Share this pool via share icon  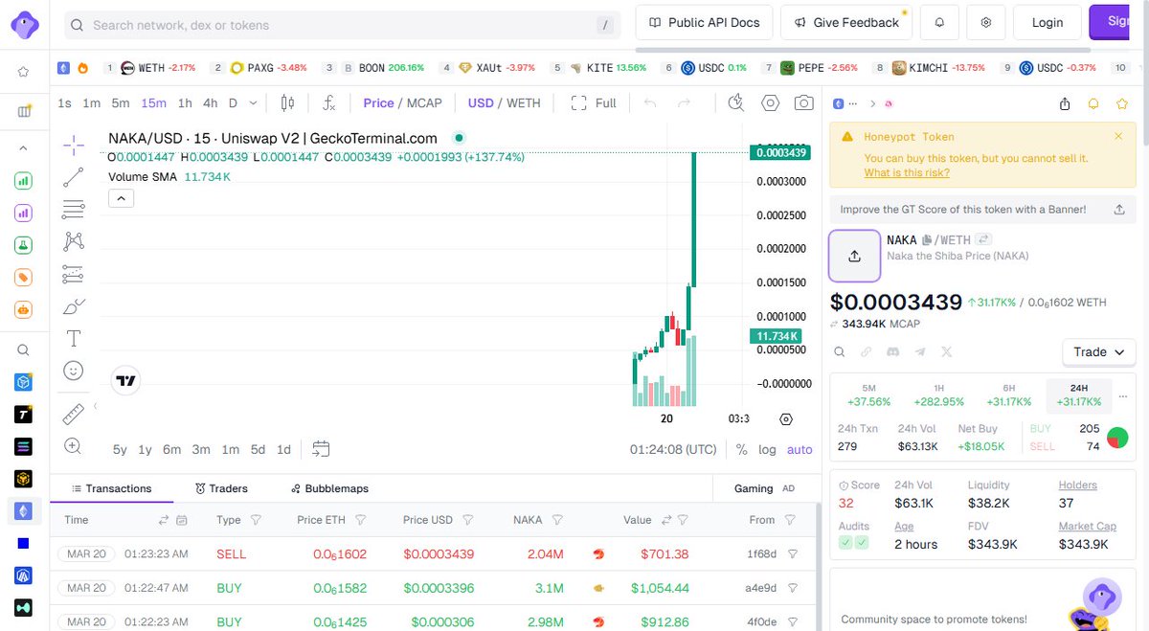pos(1065,103)
